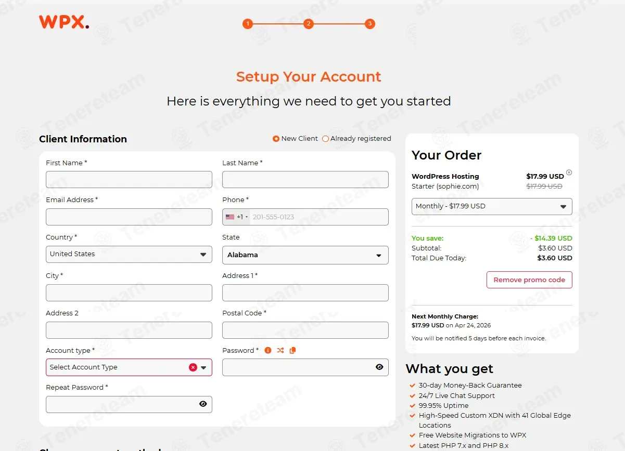625x451 pixels.
Task: Open the Monthly billing cycle dropdown
Action: (x=491, y=206)
